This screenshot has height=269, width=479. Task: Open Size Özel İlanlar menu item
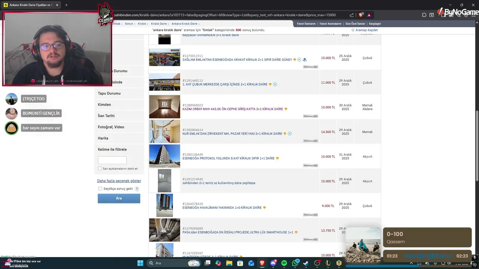355,24
